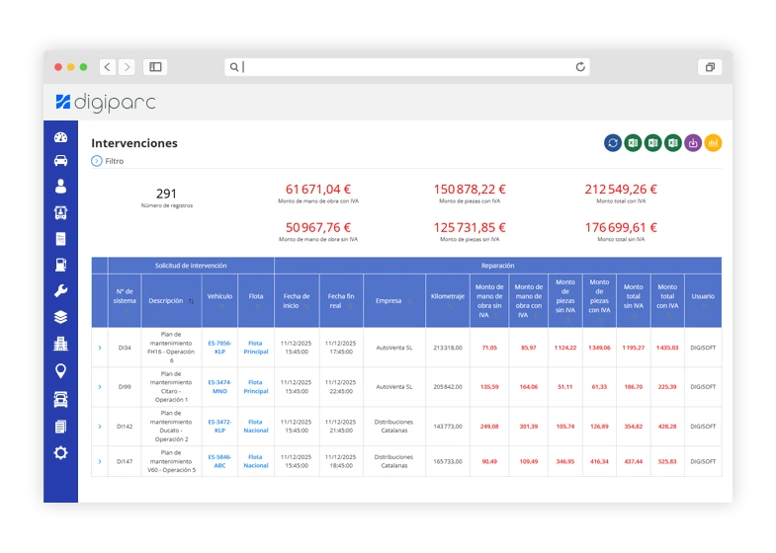Expand the Filtro filter section
The image size is (776, 553).
[x=108, y=161]
